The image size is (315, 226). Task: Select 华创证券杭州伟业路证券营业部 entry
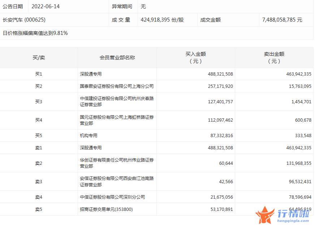(117, 163)
